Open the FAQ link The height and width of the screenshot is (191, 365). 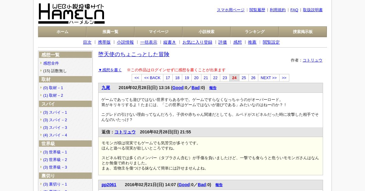[x=294, y=10]
